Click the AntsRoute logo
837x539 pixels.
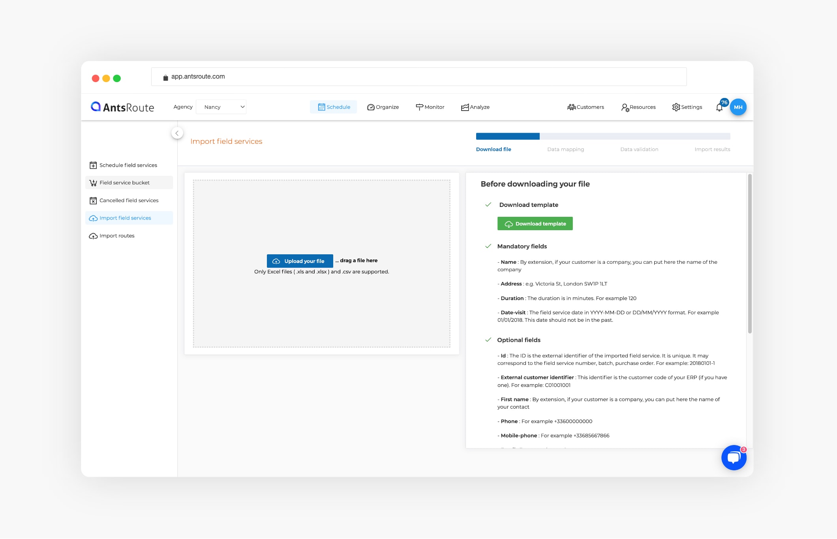coord(122,107)
